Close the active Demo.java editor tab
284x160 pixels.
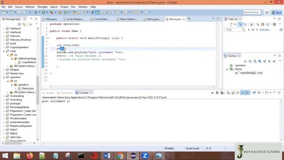tap(184, 19)
